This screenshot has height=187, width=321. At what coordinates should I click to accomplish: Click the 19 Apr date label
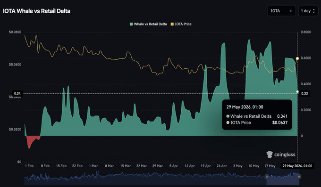coord(205,166)
